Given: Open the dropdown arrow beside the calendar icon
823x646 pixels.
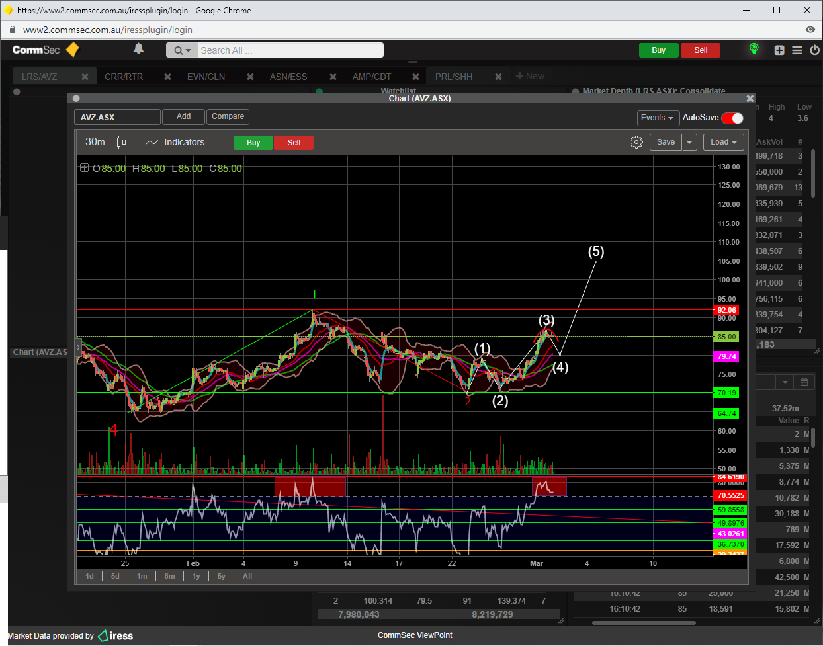Looking at the screenshot, I should point(785,382).
